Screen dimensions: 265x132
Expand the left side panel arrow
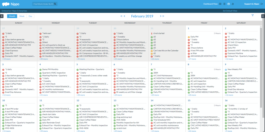[2, 16]
